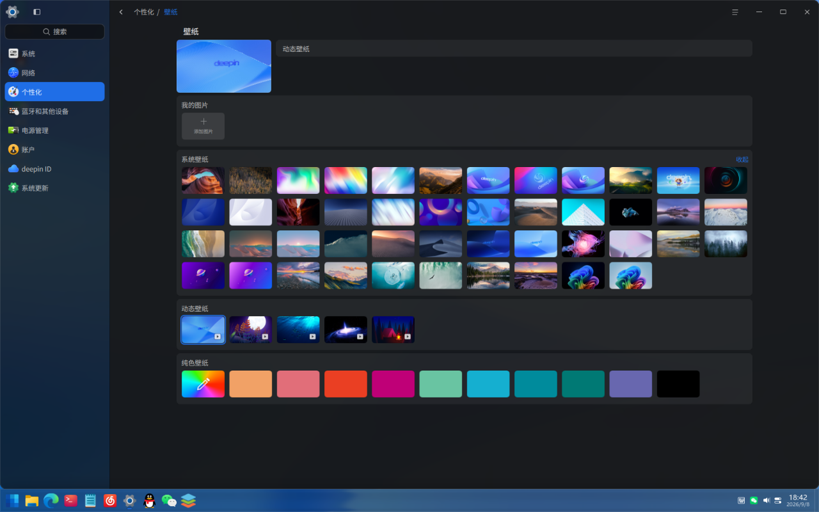Choose the purple solid color wallpaper
This screenshot has height=512, width=819.
pos(631,384)
